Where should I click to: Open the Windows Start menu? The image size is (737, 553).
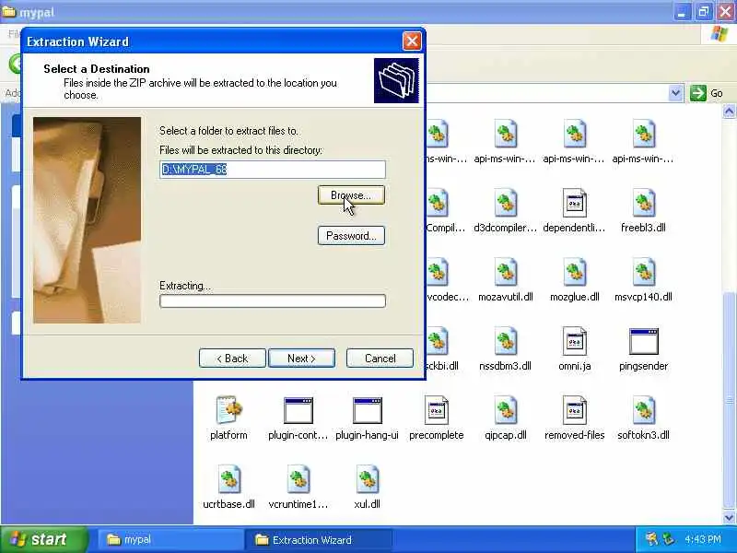[44, 539]
